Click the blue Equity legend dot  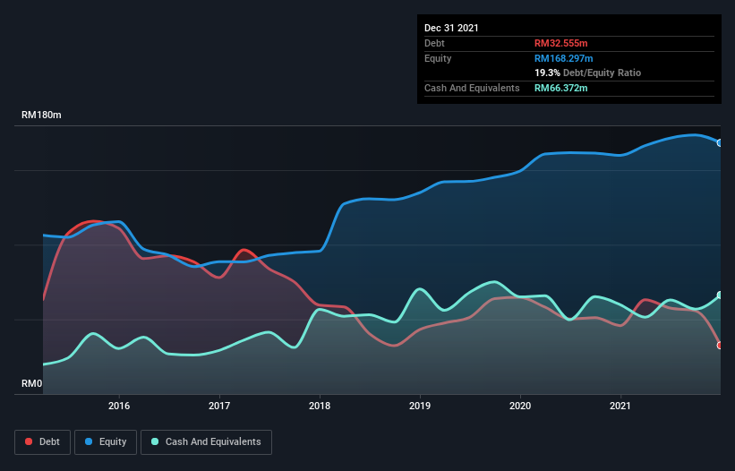[x=89, y=441]
